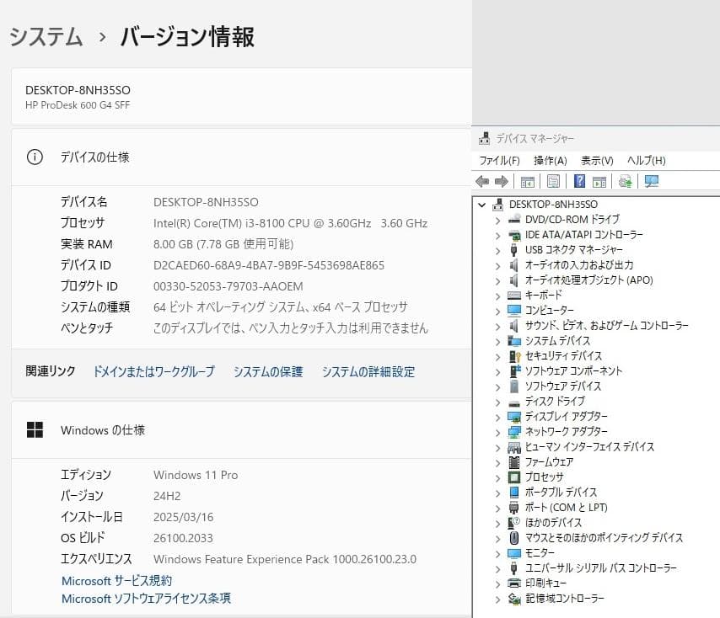This screenshot has height=618, width=720.
Task: Open Properties via the toolbar icon
Action: click(x=552, y=181)
